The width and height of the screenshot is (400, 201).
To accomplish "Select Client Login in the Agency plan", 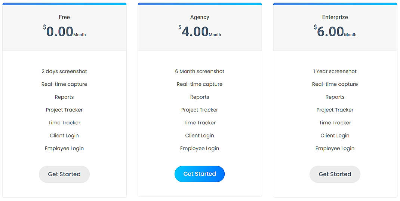I will (200, 135).
